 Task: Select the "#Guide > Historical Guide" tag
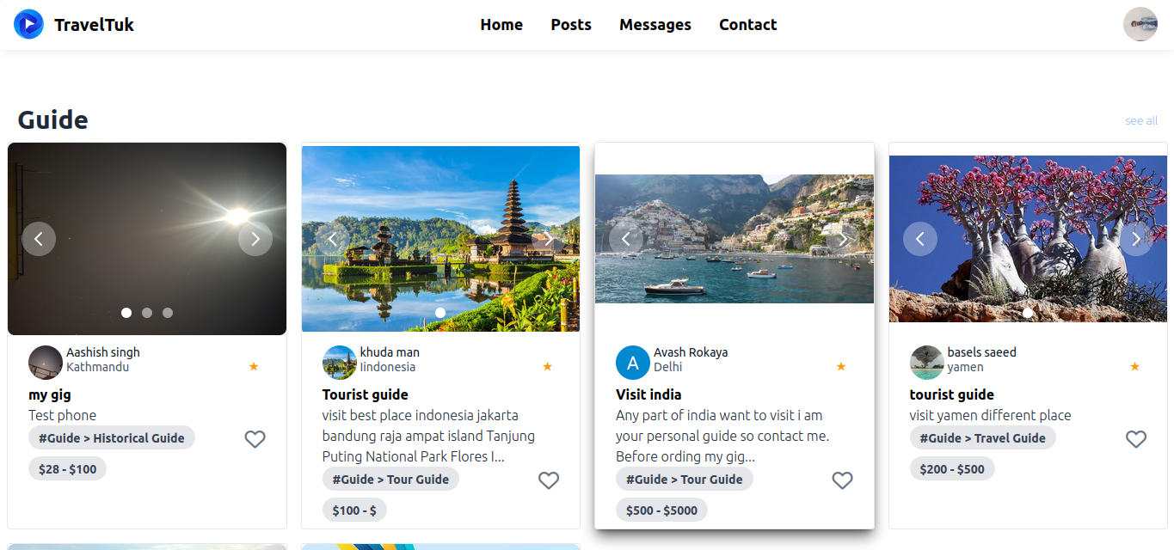coord(112,438)
